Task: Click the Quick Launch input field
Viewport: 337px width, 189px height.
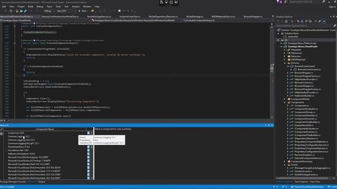Action: 305,2
